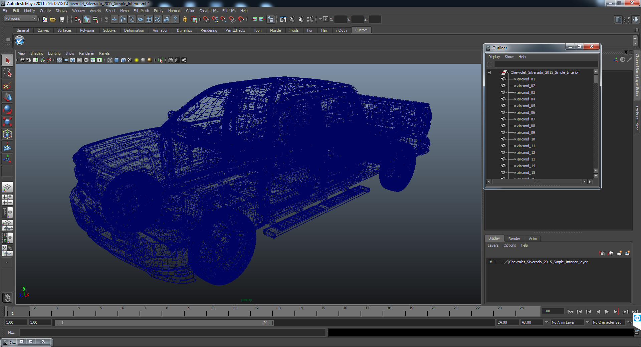The image size is (641, 347).
Task: Open the Anim Layer dropdown arrow
Action: point(547,322)
